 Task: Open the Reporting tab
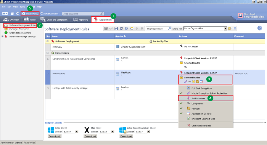coord(81,19)
